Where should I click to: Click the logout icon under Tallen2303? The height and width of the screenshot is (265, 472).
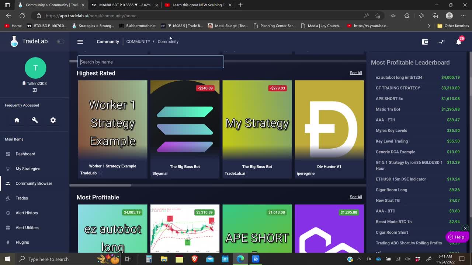35,90
